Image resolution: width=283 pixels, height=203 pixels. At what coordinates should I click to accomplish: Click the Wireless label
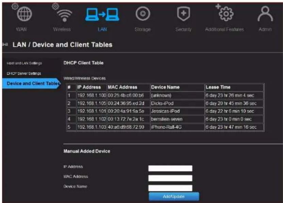click(62, 29)
